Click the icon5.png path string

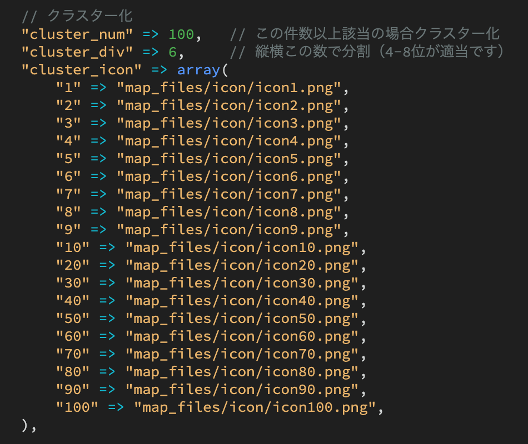pos(228,159)
